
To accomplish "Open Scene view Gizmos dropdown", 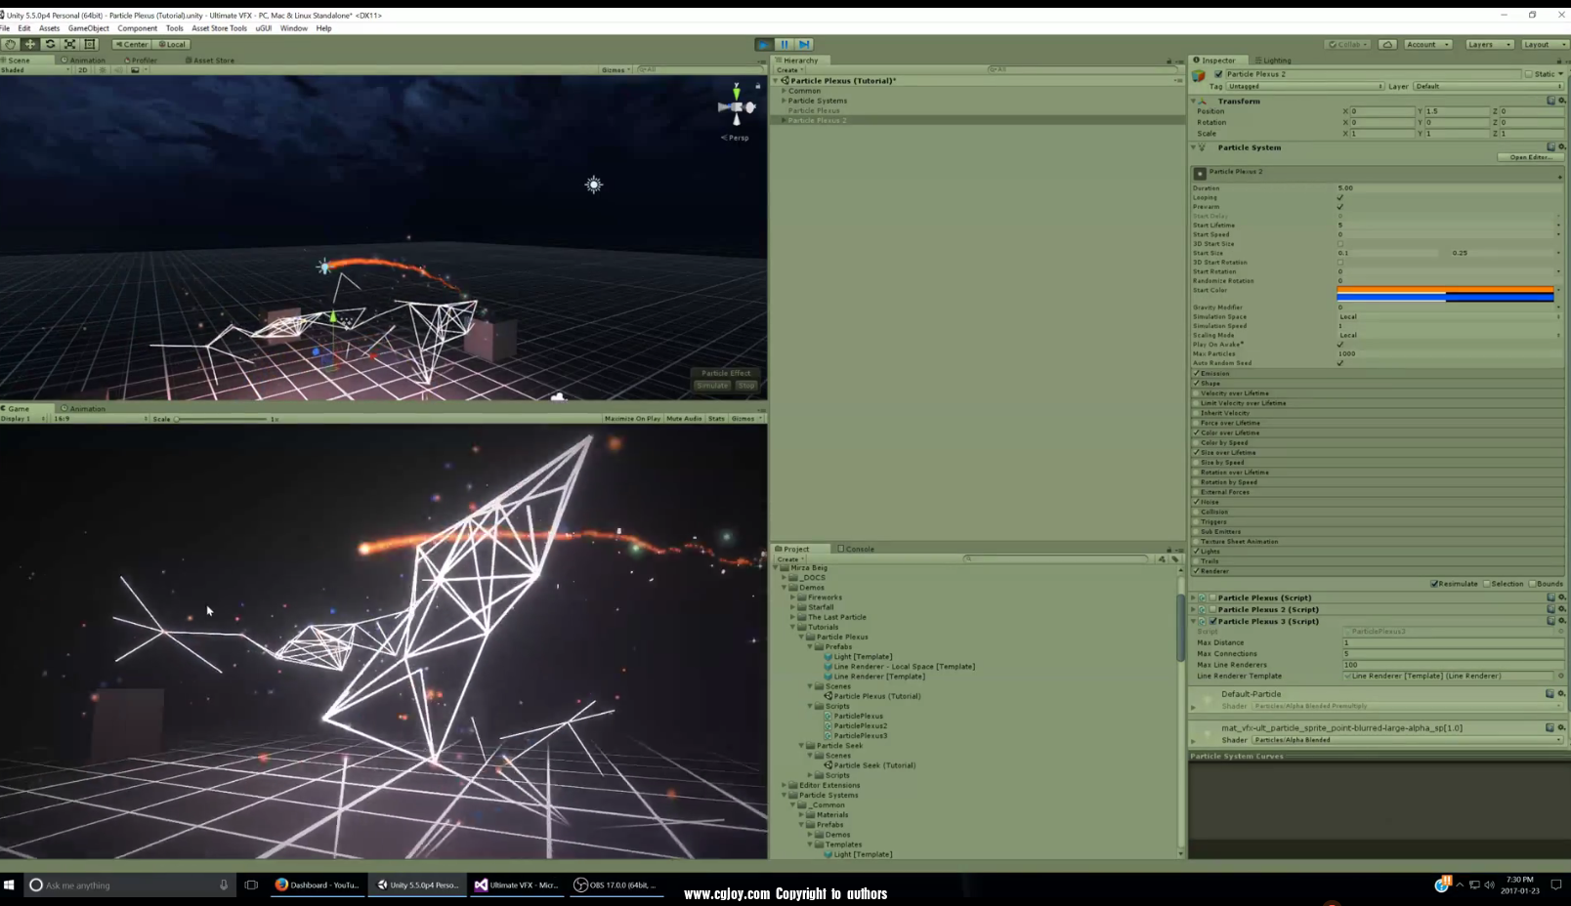I will click(616, 70).
